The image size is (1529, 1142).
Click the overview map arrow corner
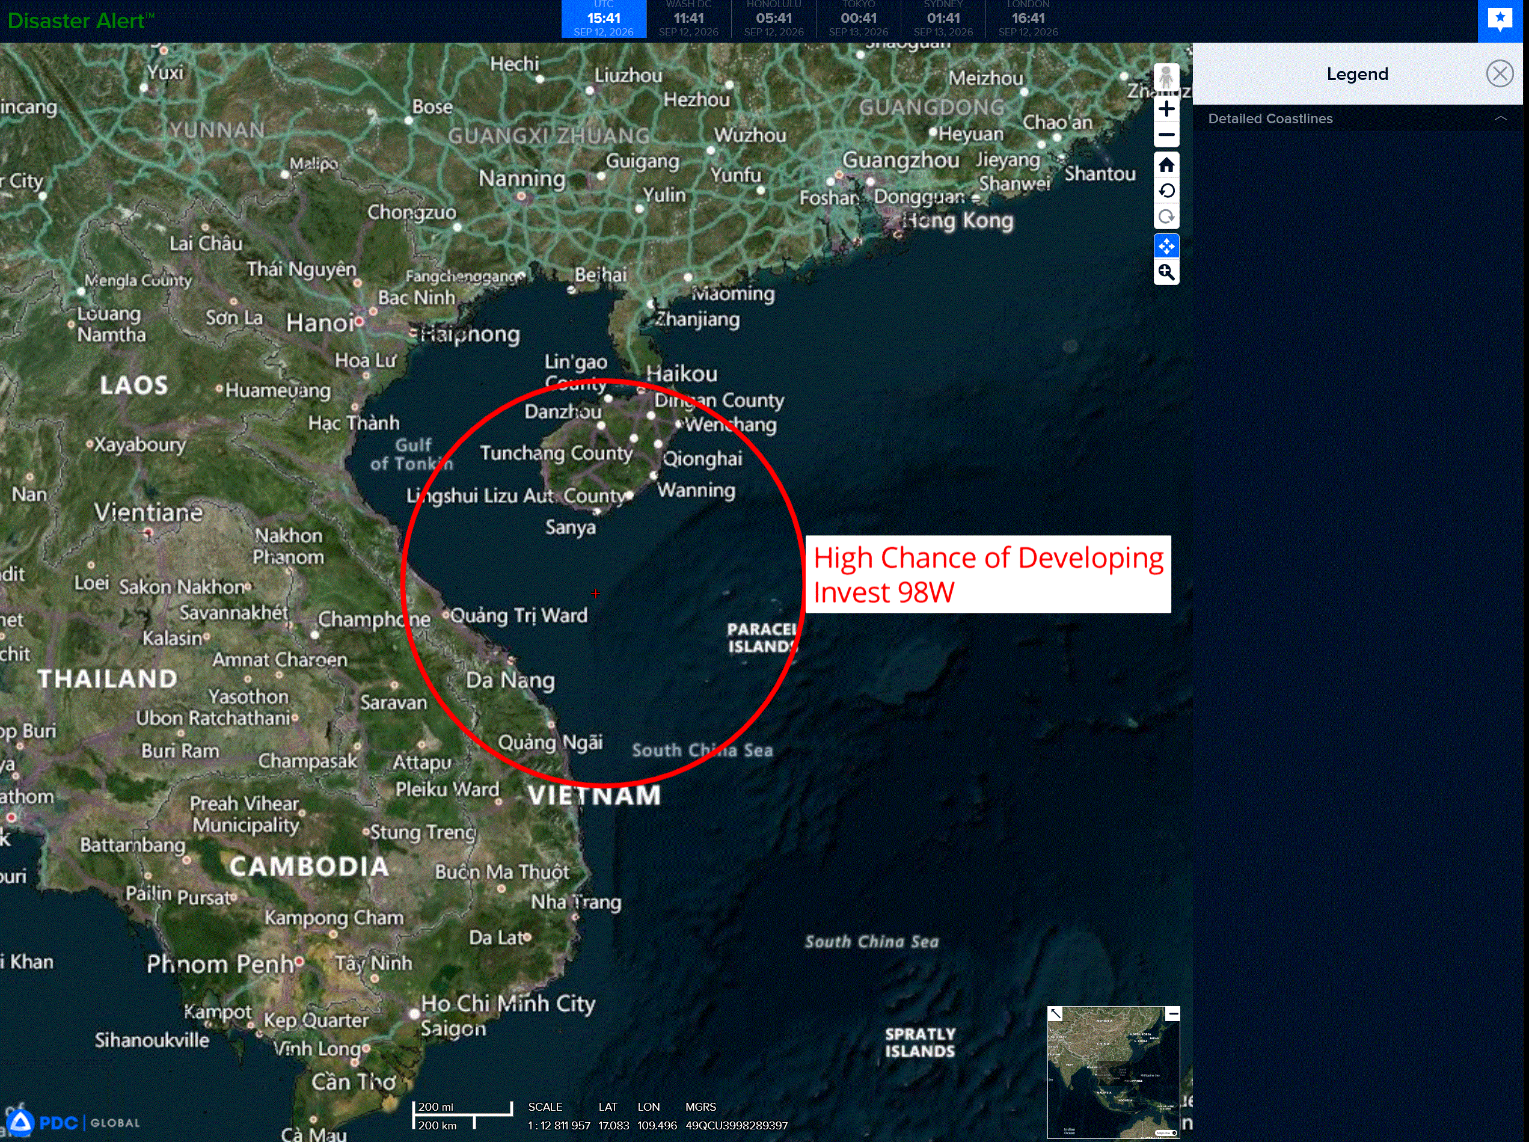(x=1055, y=1014)
